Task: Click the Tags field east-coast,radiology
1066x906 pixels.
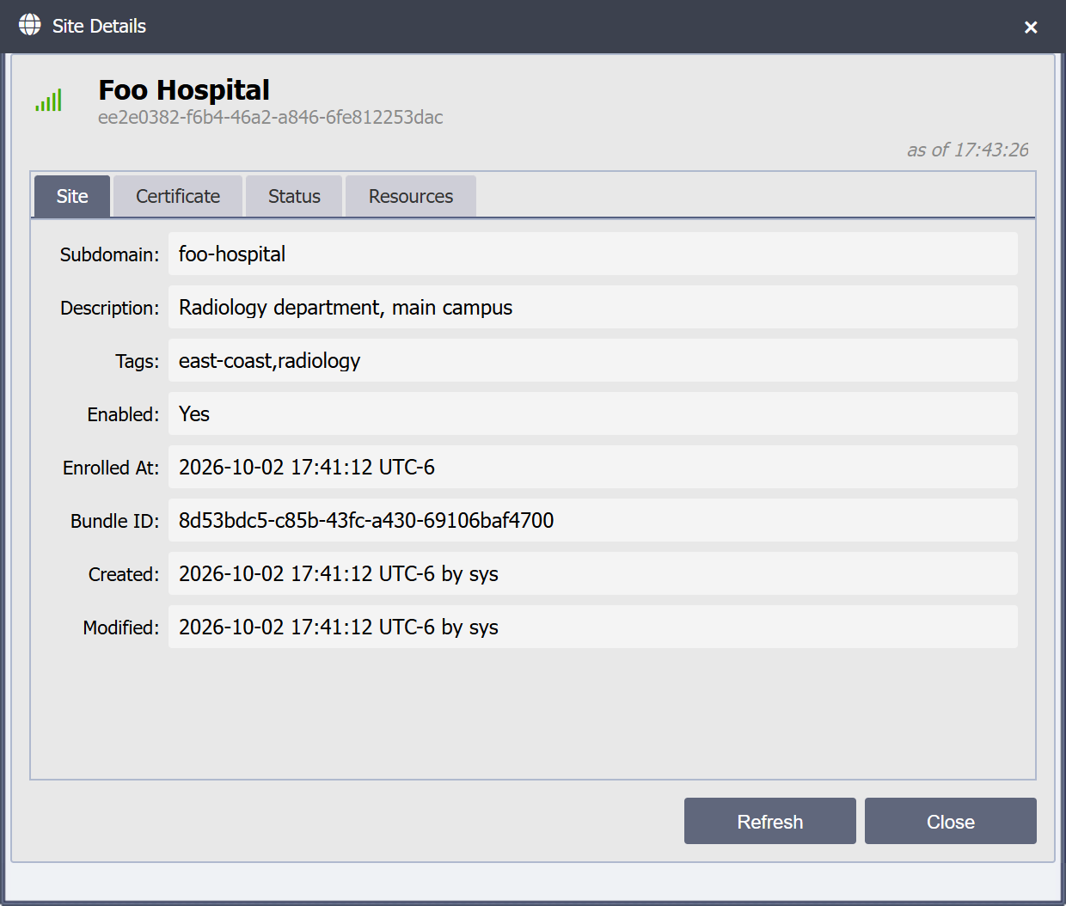Action: click(x=593, y=360)
